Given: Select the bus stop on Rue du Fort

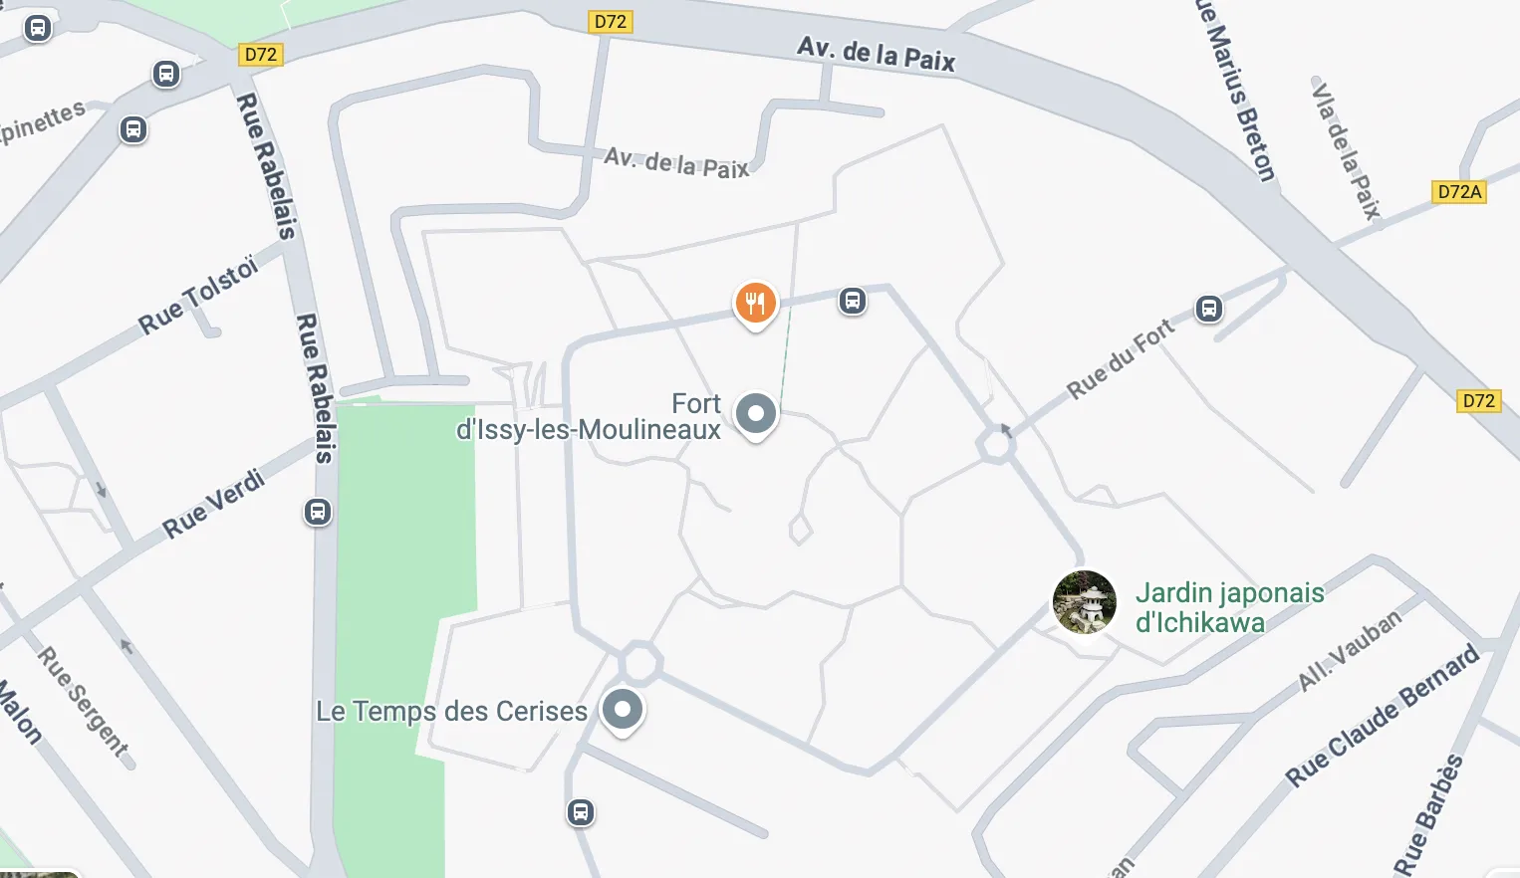Looking at the screenshot, I should (1208, 309).
